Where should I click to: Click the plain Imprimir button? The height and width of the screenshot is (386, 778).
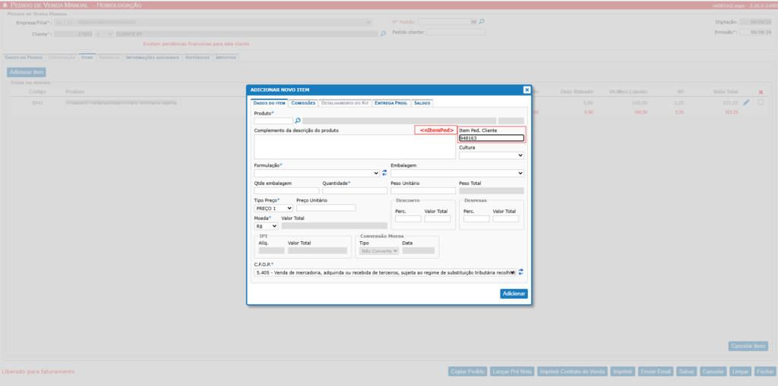(x=623, y=372)
